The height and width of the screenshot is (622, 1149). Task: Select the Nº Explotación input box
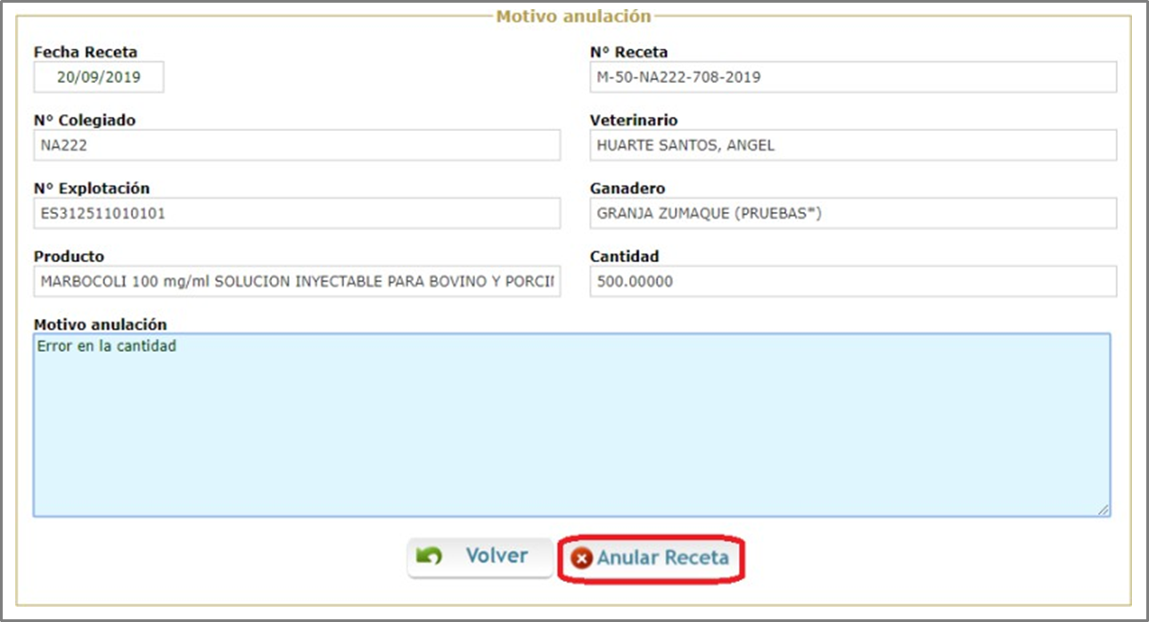(x=297, y=214)
